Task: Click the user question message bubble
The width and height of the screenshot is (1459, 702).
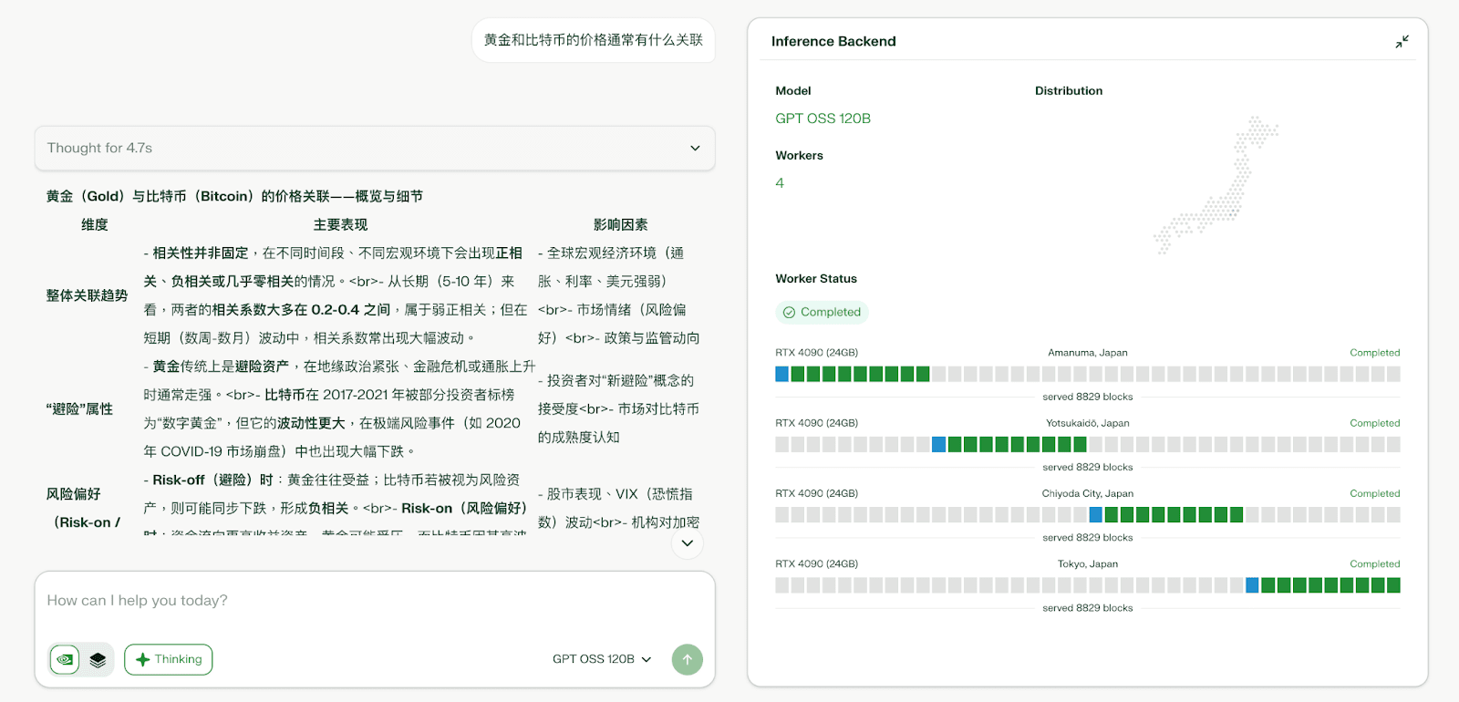Action: (593, 40)
